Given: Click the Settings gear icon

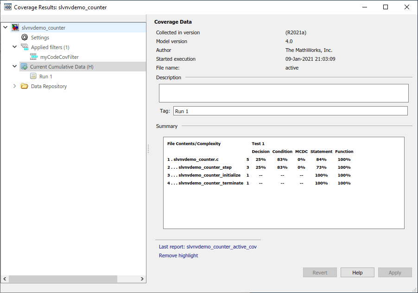Looking at the screenshot, I should [x=25, y=38].
